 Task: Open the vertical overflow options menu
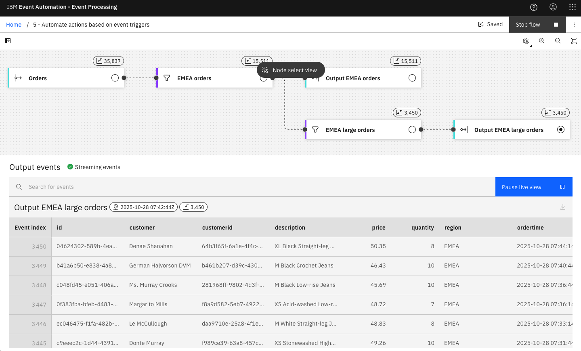574,25
